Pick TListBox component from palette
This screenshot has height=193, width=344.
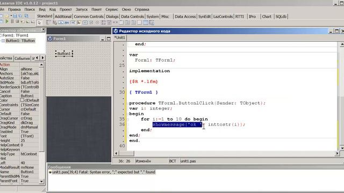point(103,23)
